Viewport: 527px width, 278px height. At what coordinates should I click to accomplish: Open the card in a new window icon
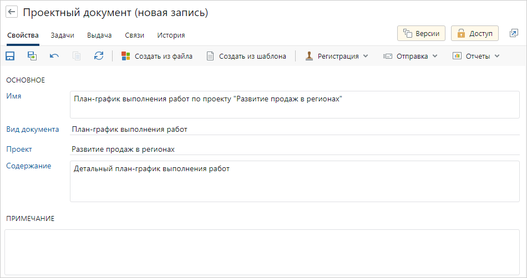pos(514,34)
